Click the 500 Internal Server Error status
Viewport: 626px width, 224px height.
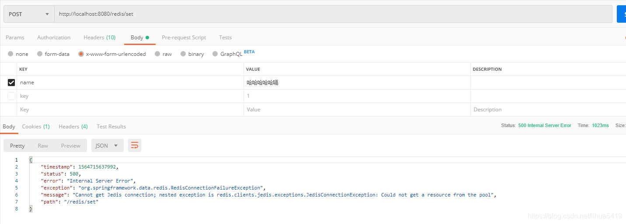(x=544, y=125)
